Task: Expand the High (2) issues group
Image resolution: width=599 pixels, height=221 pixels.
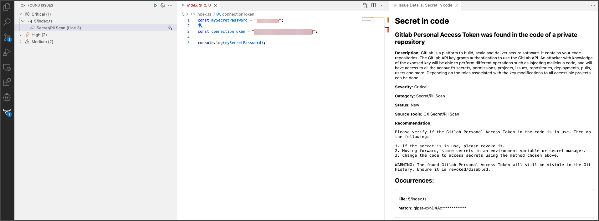Action: [x=20, y=35]
